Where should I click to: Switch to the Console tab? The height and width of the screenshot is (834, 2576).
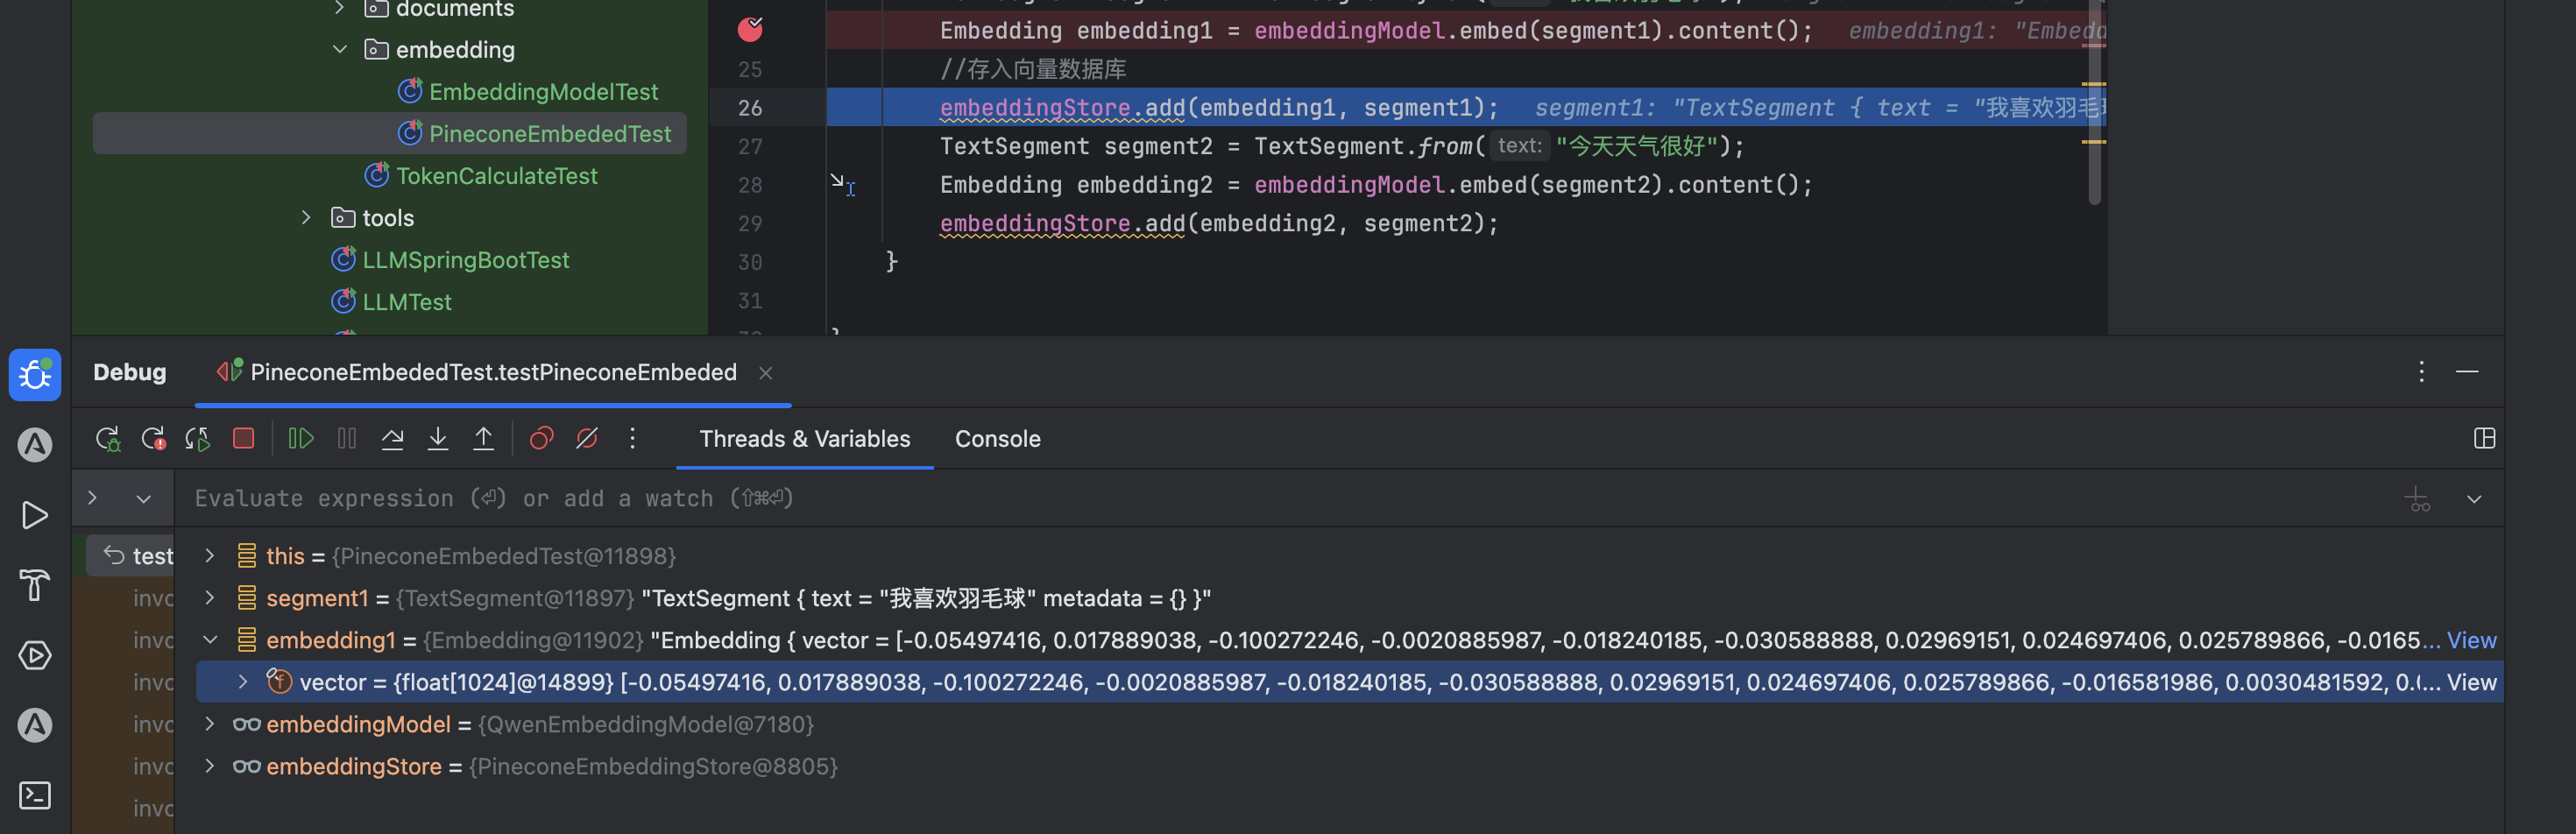tap(997, 439)
